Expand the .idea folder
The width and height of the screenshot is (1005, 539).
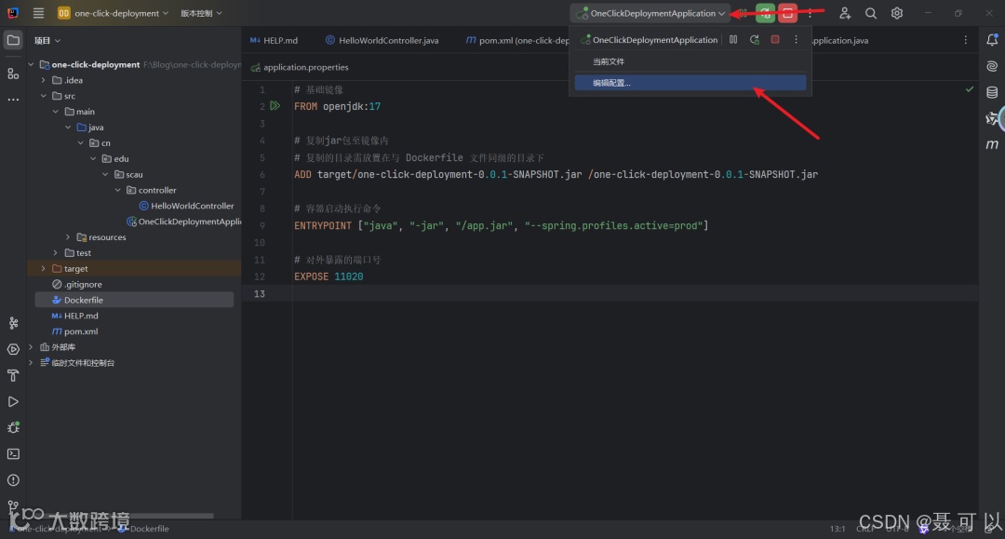[43, 80]
